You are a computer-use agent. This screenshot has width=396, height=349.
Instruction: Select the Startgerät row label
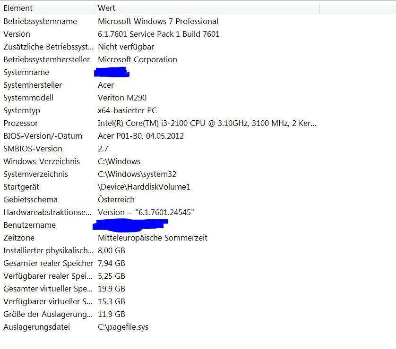pos(21,187)
